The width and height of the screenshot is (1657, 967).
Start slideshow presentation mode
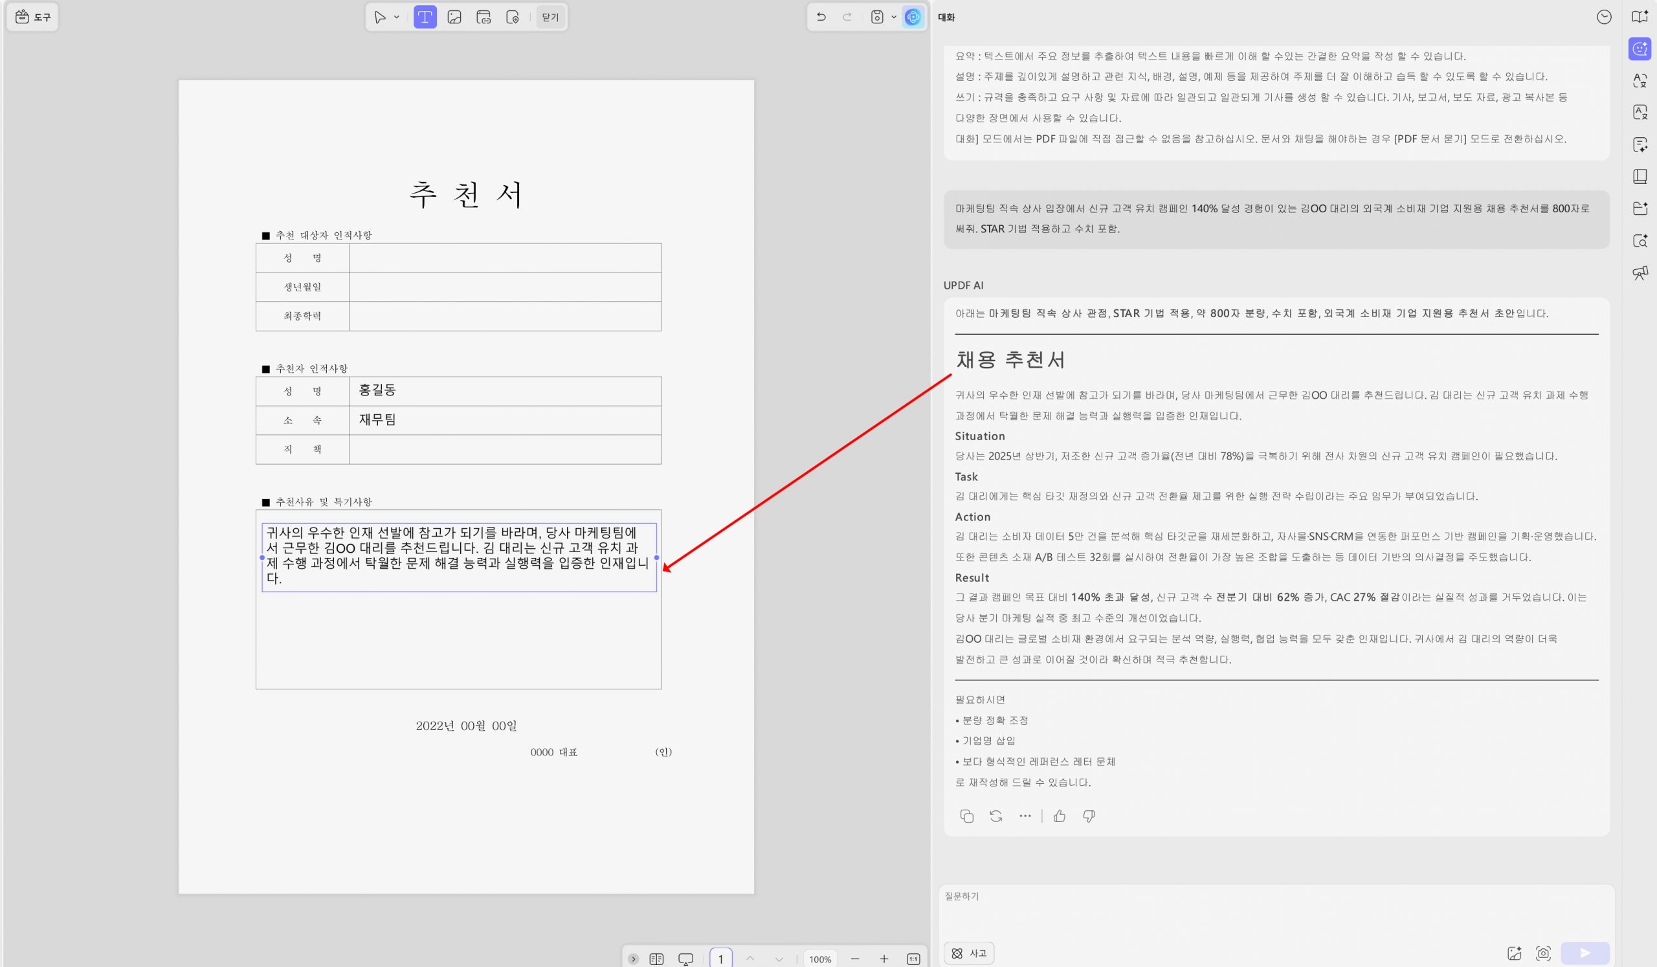686,959
